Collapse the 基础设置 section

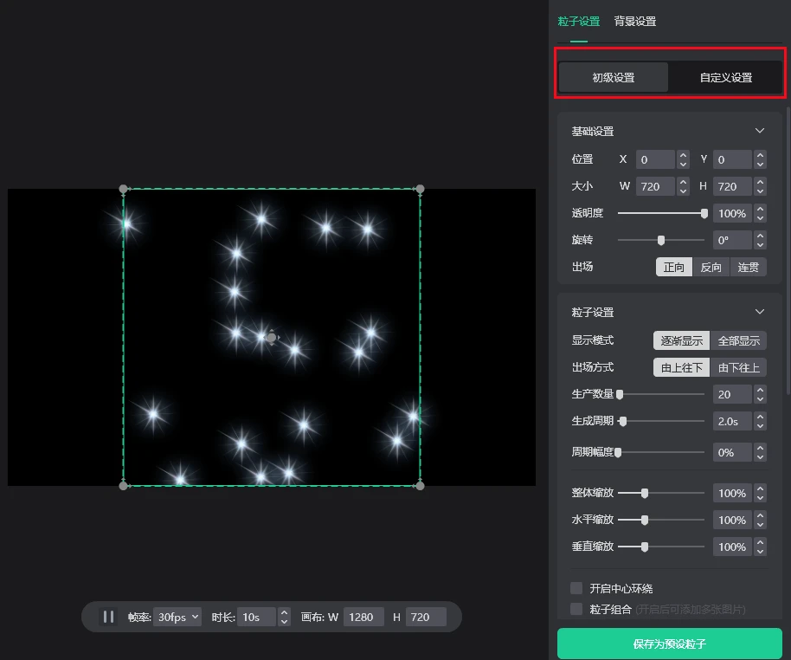click(x=760, y=131)
